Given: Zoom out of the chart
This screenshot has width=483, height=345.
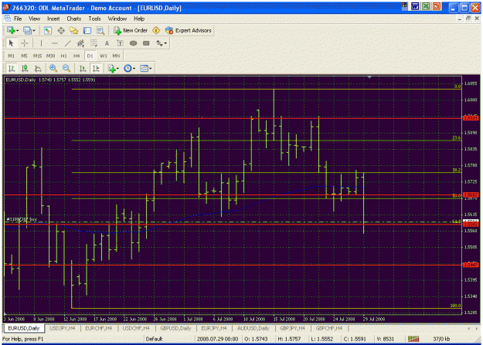Looking at the screenshot, I should pos(66,69).
